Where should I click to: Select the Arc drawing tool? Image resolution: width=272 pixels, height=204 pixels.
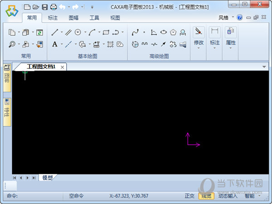92,32
